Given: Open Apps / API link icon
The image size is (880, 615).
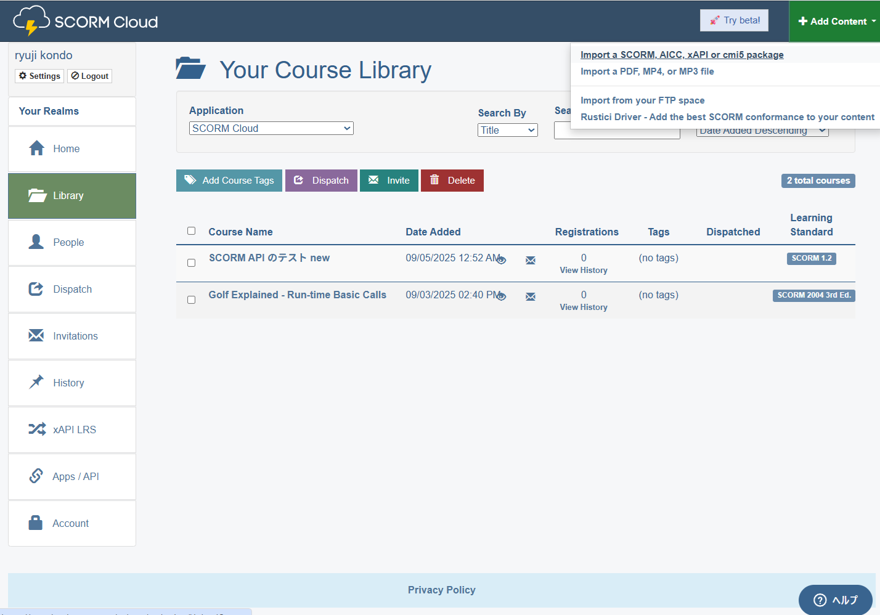Looking at the screenshot, I should coord(36,476).
